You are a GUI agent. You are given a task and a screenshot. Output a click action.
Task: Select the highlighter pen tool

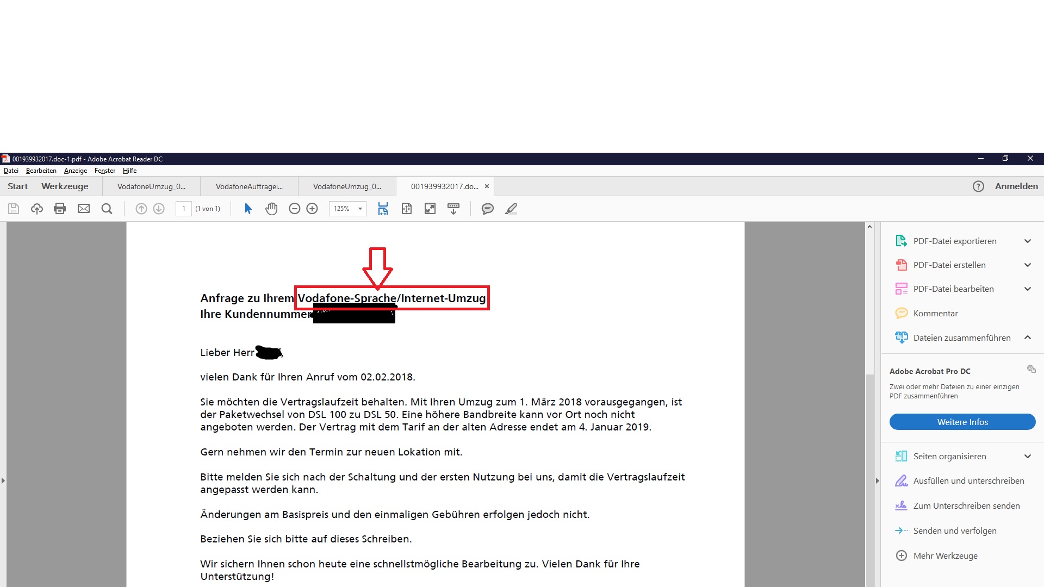pyautogui.click(x=511, y=209)
